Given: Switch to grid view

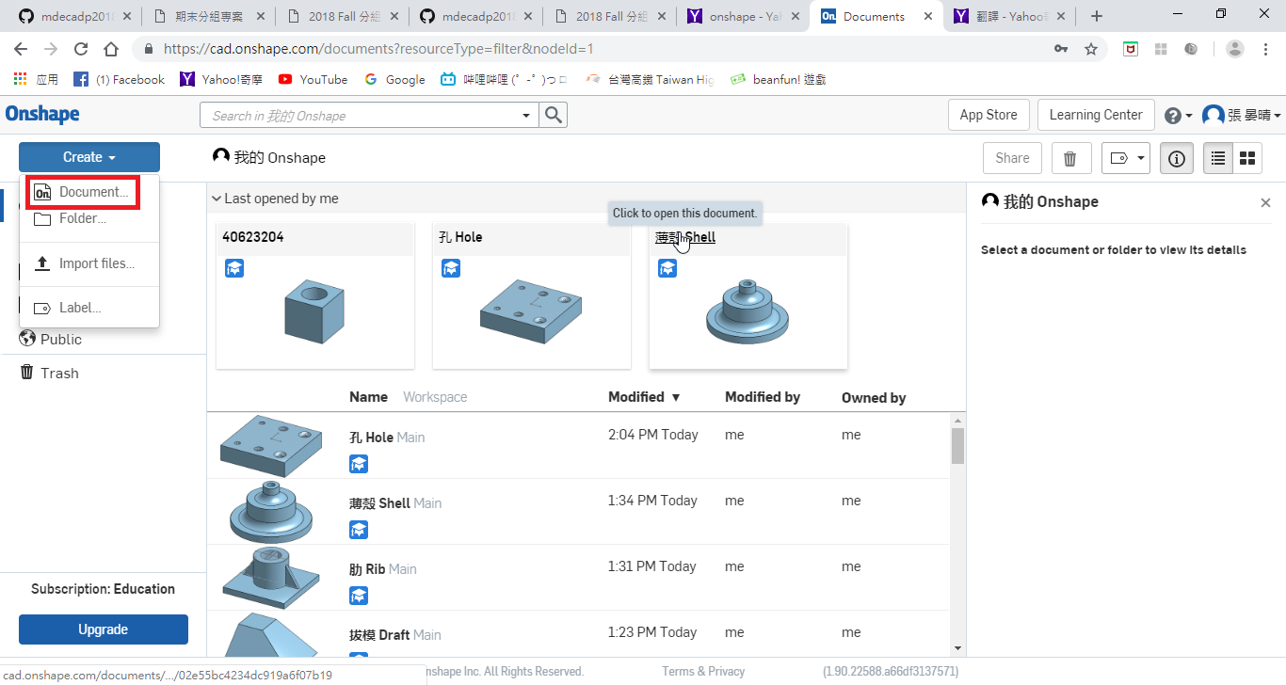Looking at the screenshot, I should point(1247,158).
